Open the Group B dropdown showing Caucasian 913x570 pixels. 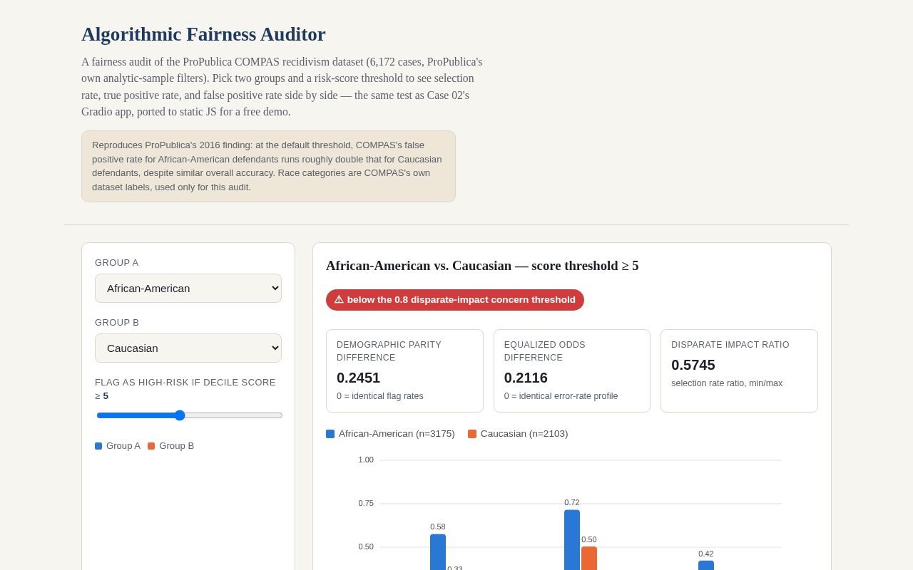(x=188, y=348)
